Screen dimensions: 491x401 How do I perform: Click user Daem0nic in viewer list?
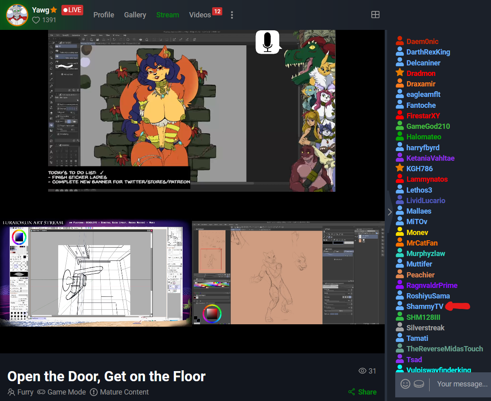(x=422, y=42)
